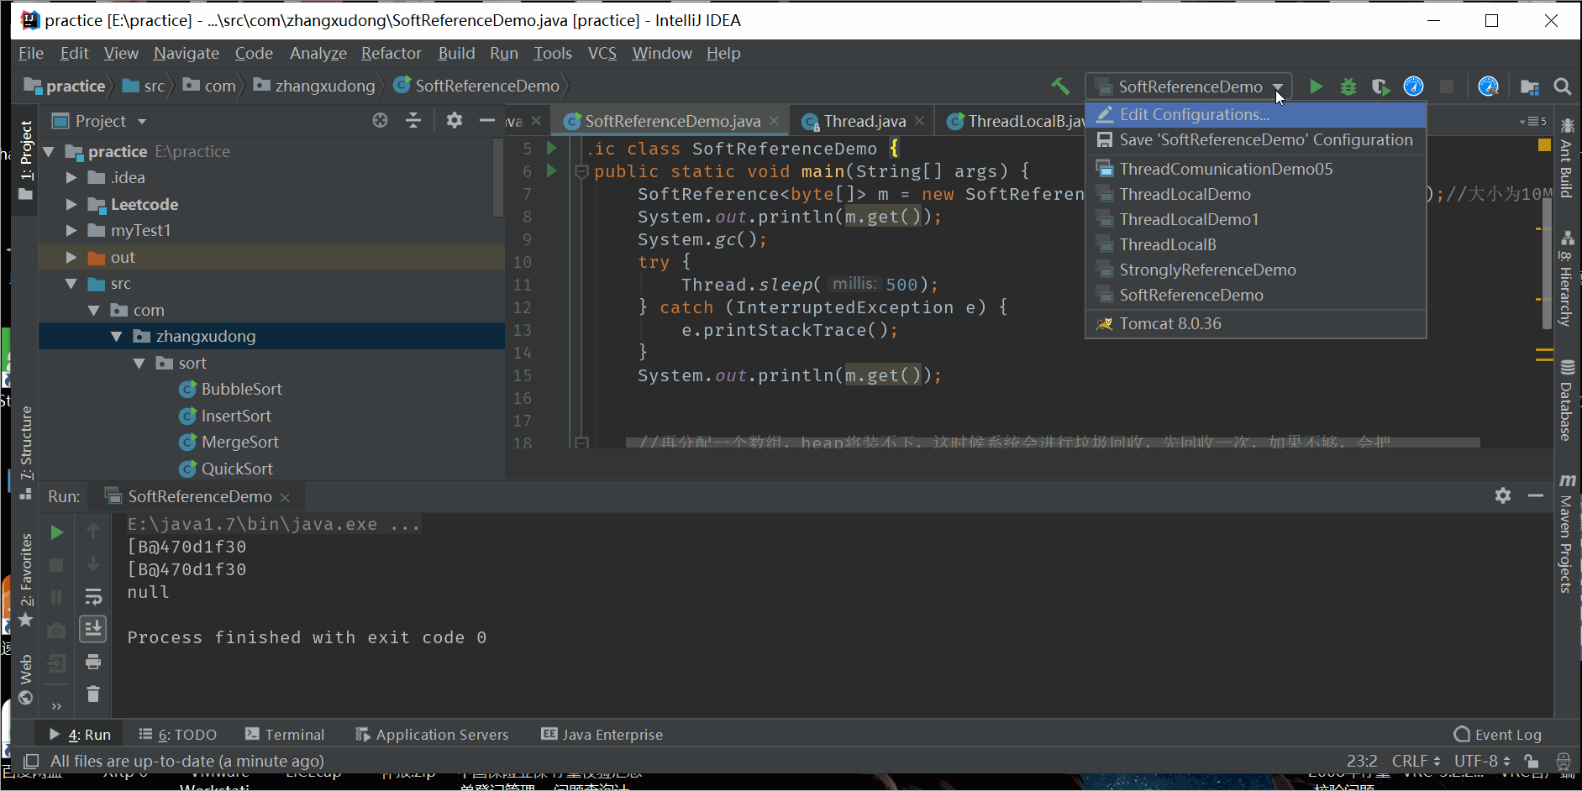Open Search Everywhere magnifier icon
1582x791 pixels.
pos(1563,86)
